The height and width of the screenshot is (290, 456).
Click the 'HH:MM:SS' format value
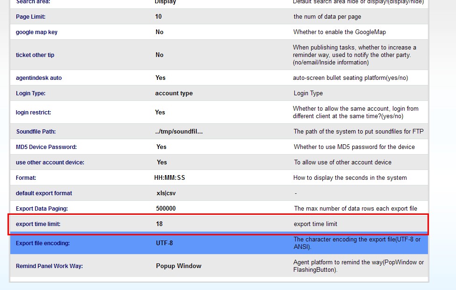pos(170,178)
